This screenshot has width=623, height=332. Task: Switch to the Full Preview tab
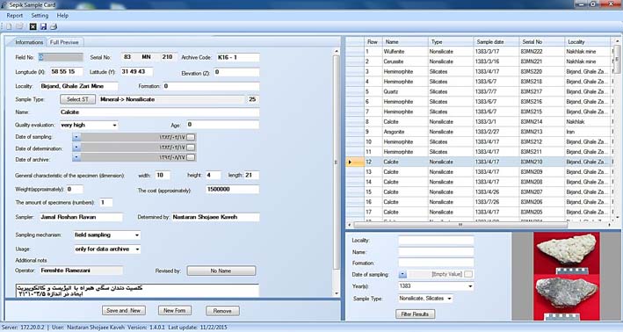[64, 42]
